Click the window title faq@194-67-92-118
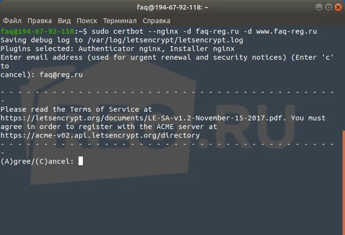 click(172, 7)
